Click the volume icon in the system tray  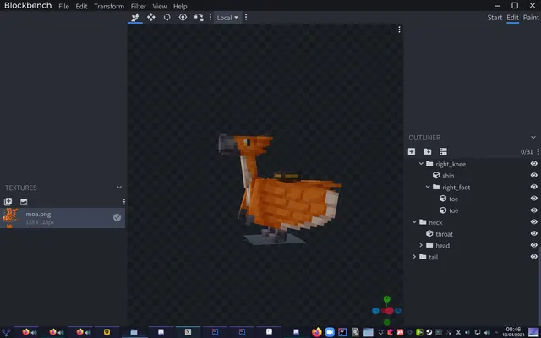click(487, 332)
